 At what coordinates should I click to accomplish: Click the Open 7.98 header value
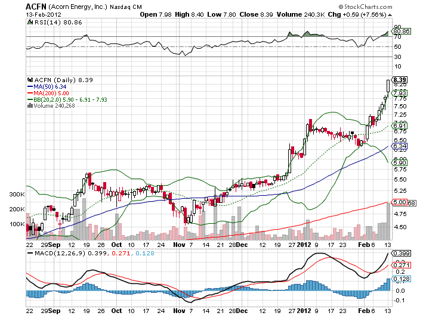(x=156, y=14)
